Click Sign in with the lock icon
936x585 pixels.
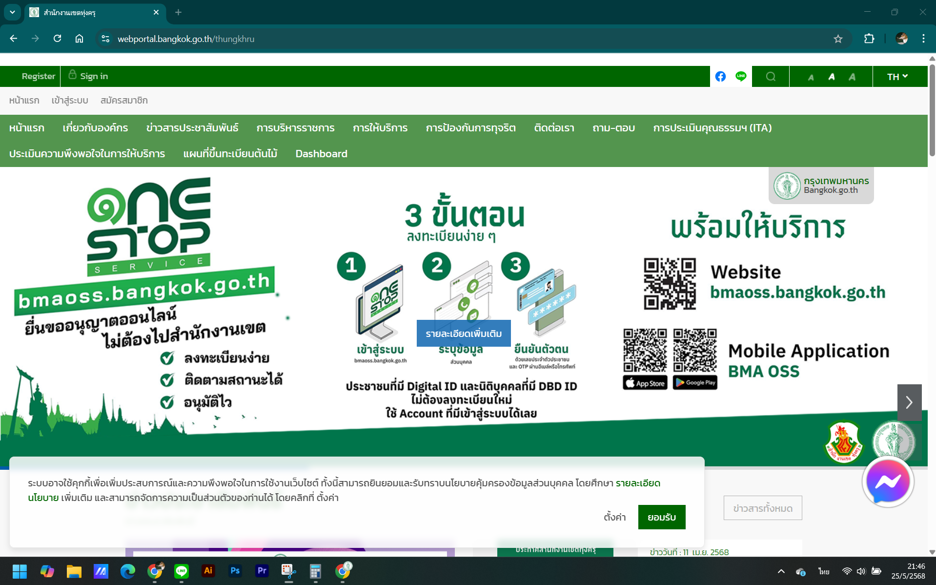click(x=88, y=76)
